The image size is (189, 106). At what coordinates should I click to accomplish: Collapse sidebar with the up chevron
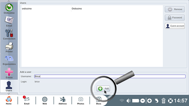point(9,1)
